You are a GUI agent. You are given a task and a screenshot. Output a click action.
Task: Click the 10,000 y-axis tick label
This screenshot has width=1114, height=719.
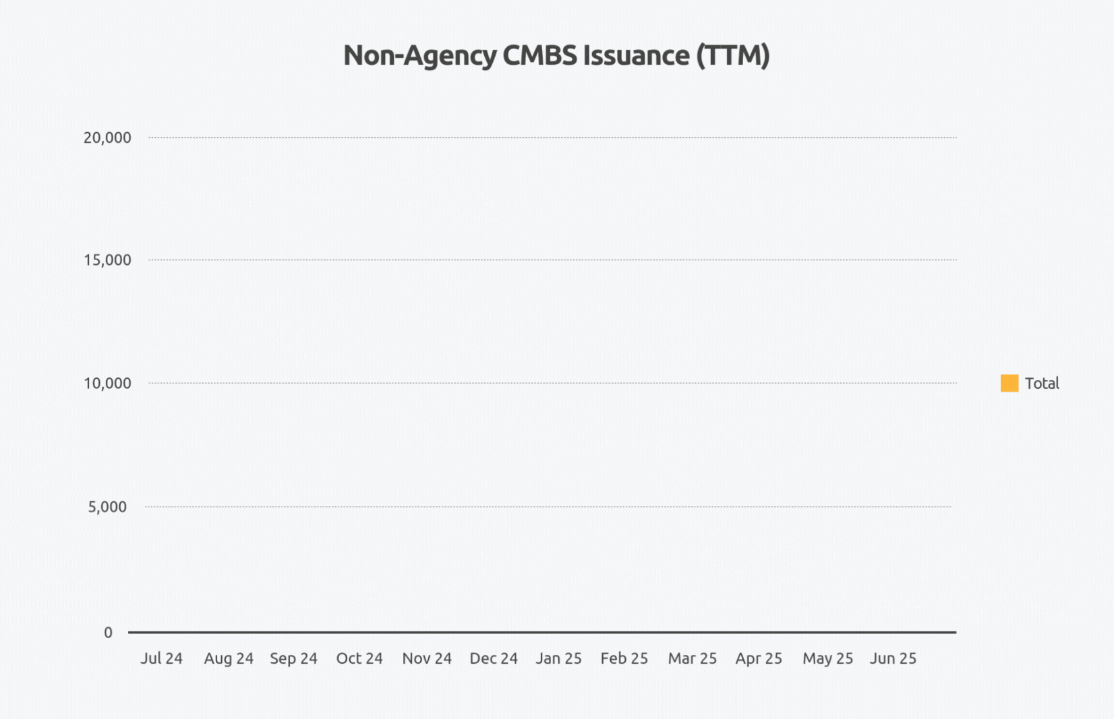tap(107, 383)
